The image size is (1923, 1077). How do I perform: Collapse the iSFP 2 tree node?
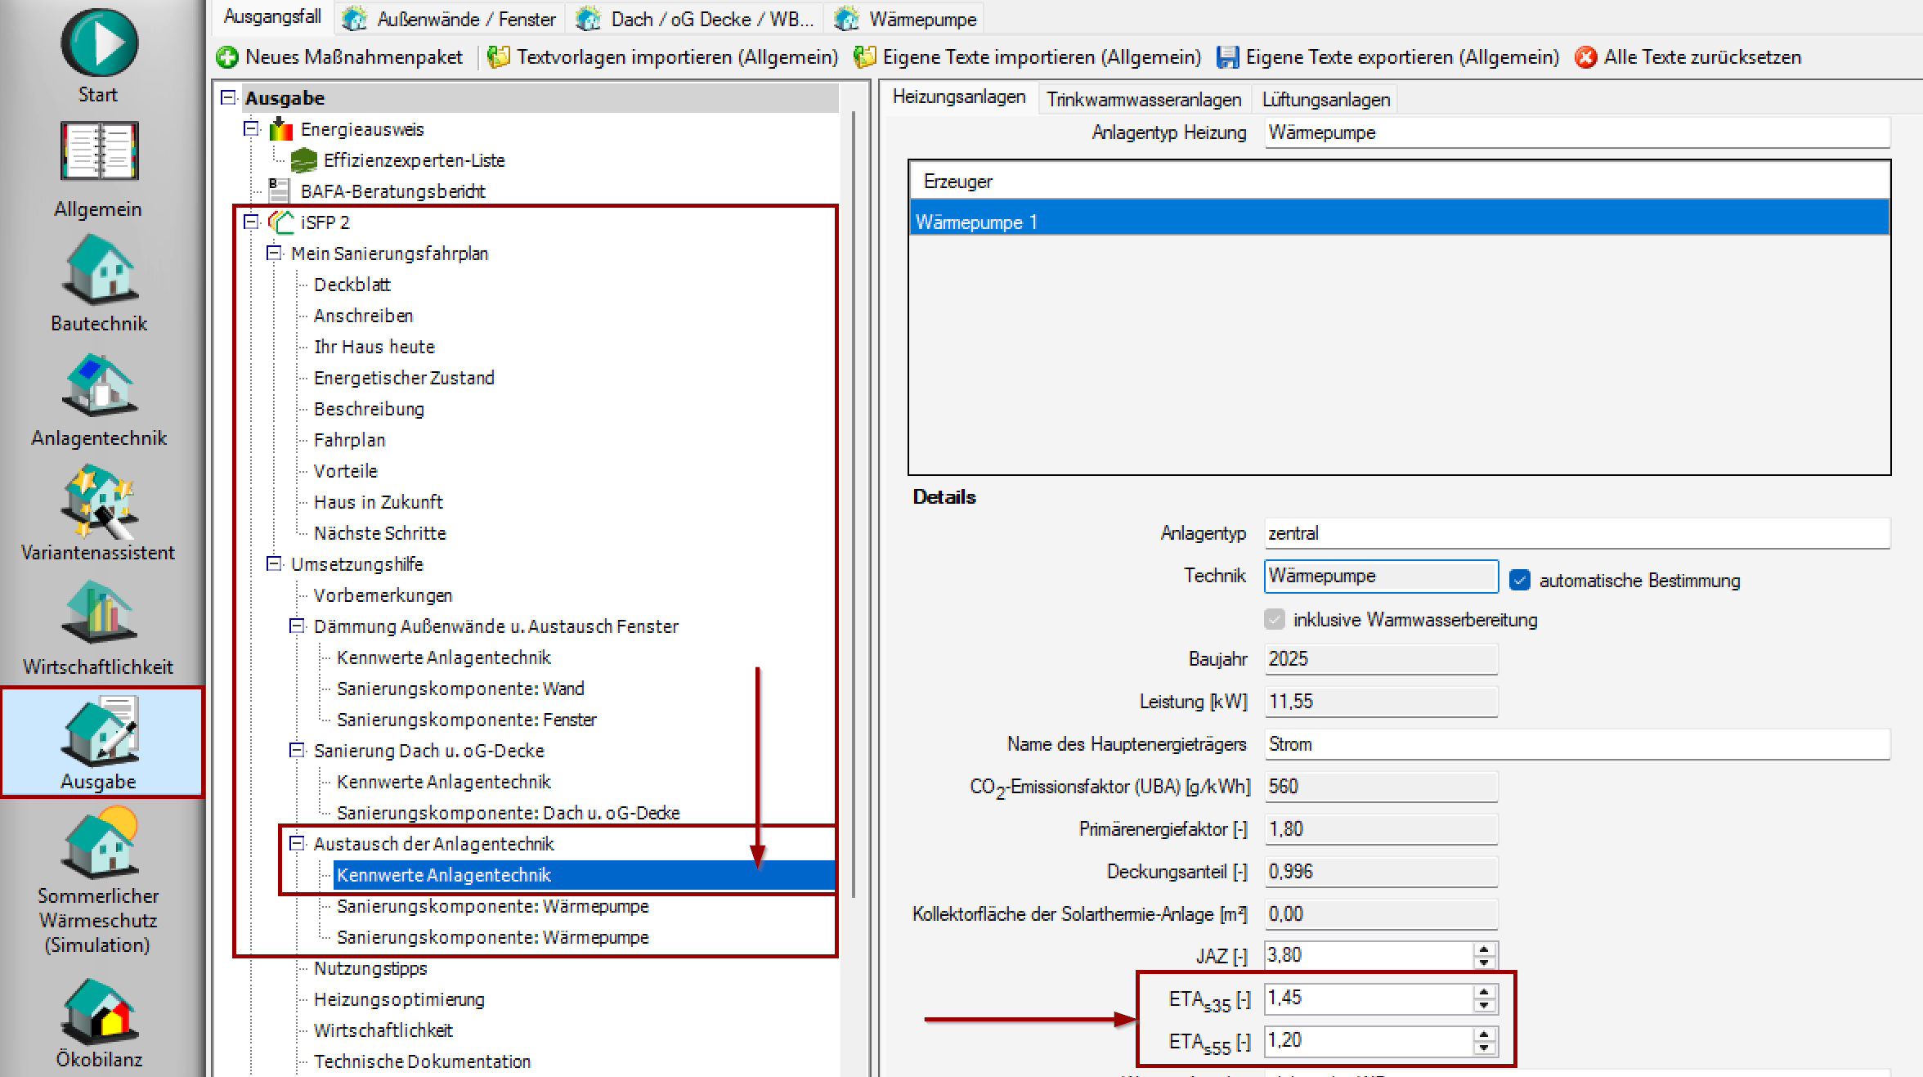251,222
